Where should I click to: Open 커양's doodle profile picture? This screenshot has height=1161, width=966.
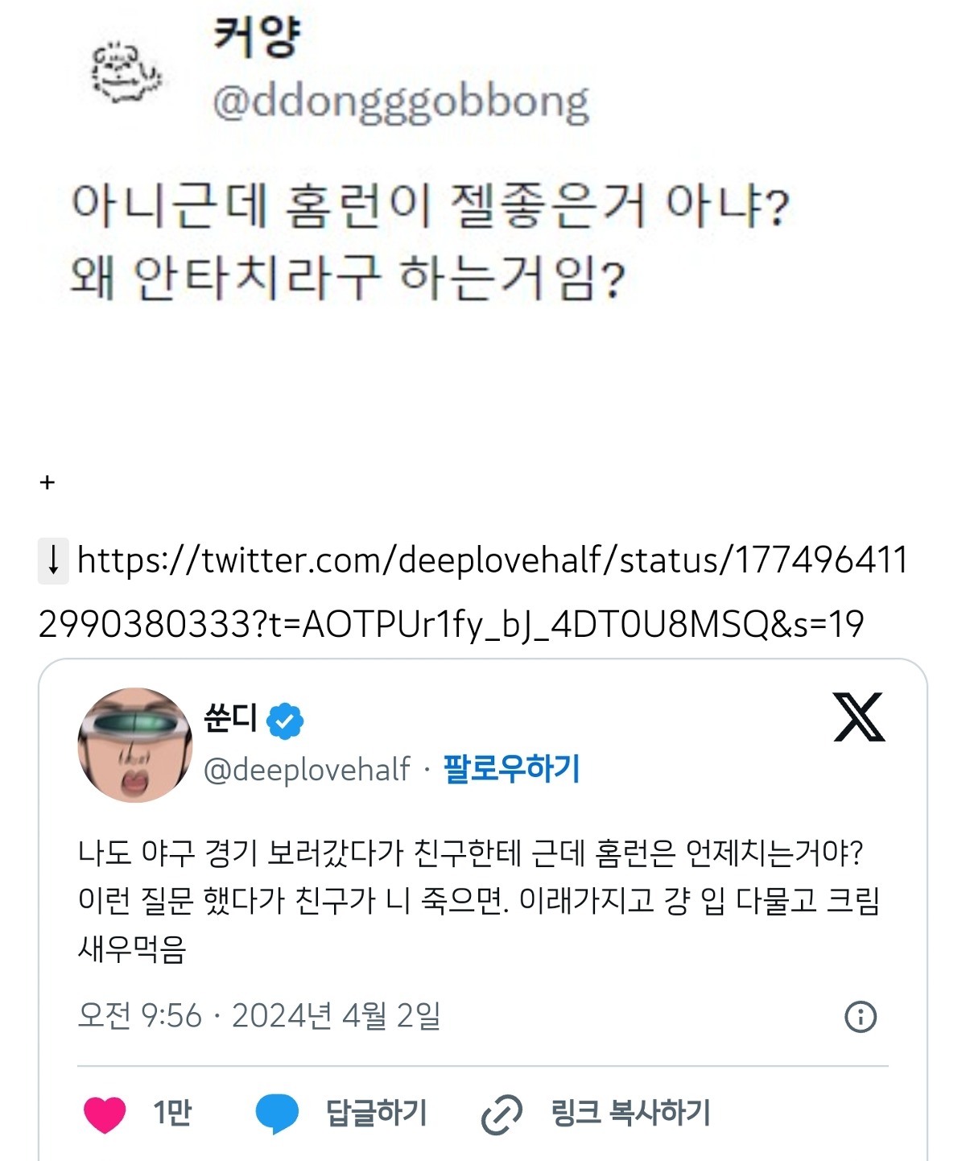(126, 73)
